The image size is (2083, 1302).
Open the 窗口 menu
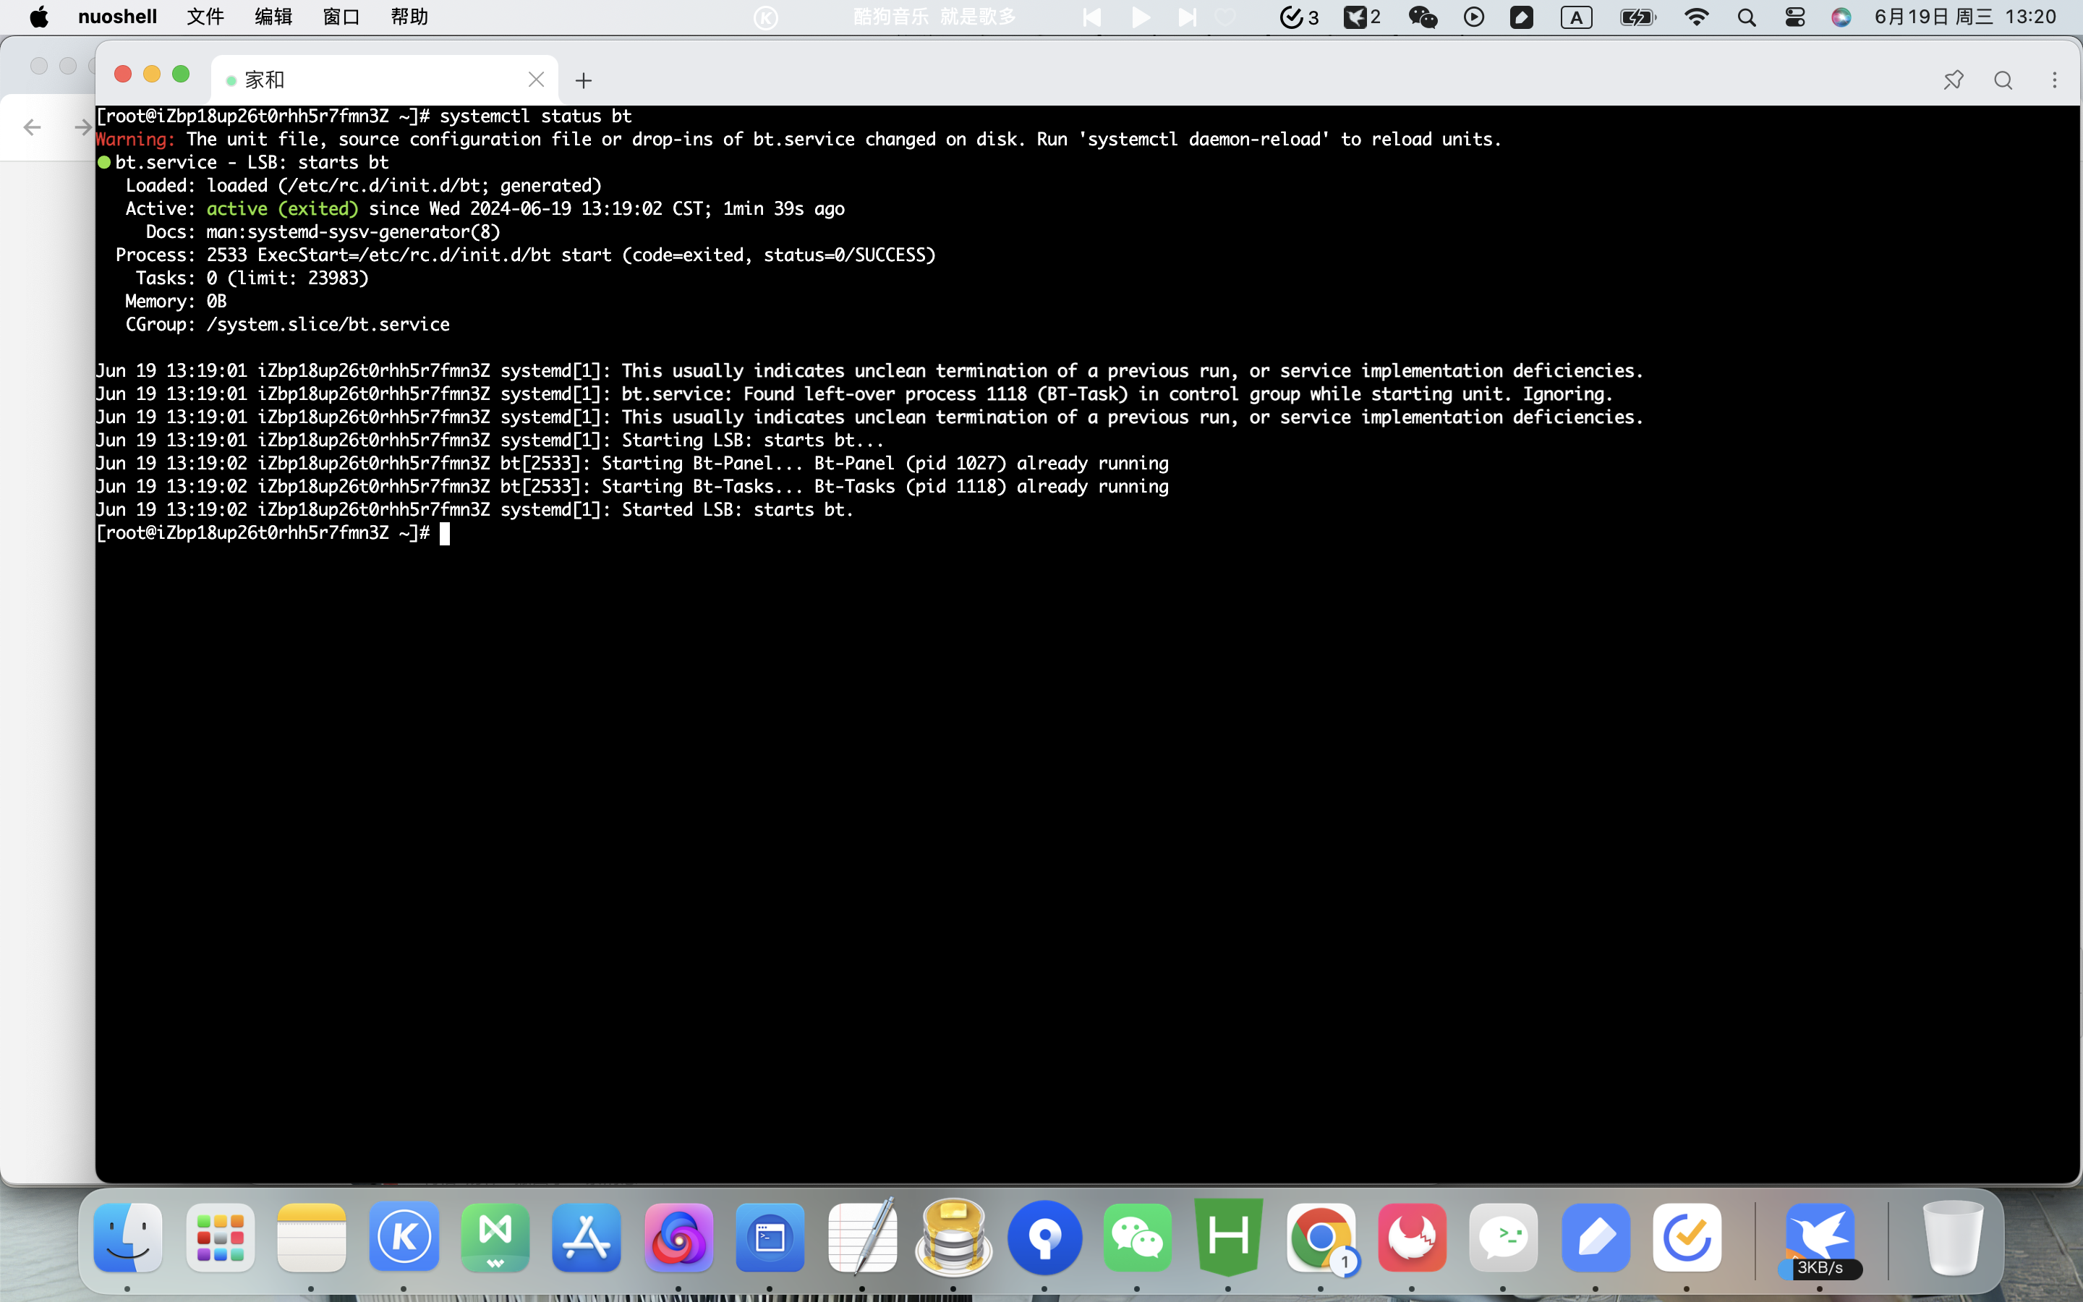click(x=341, y=17)
